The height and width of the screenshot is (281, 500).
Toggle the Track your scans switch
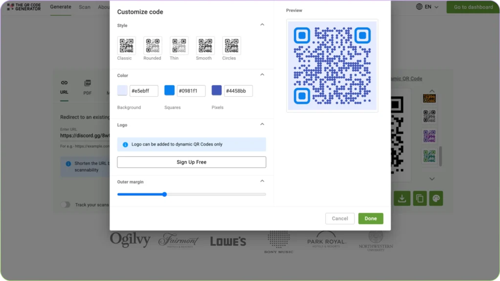65,205
